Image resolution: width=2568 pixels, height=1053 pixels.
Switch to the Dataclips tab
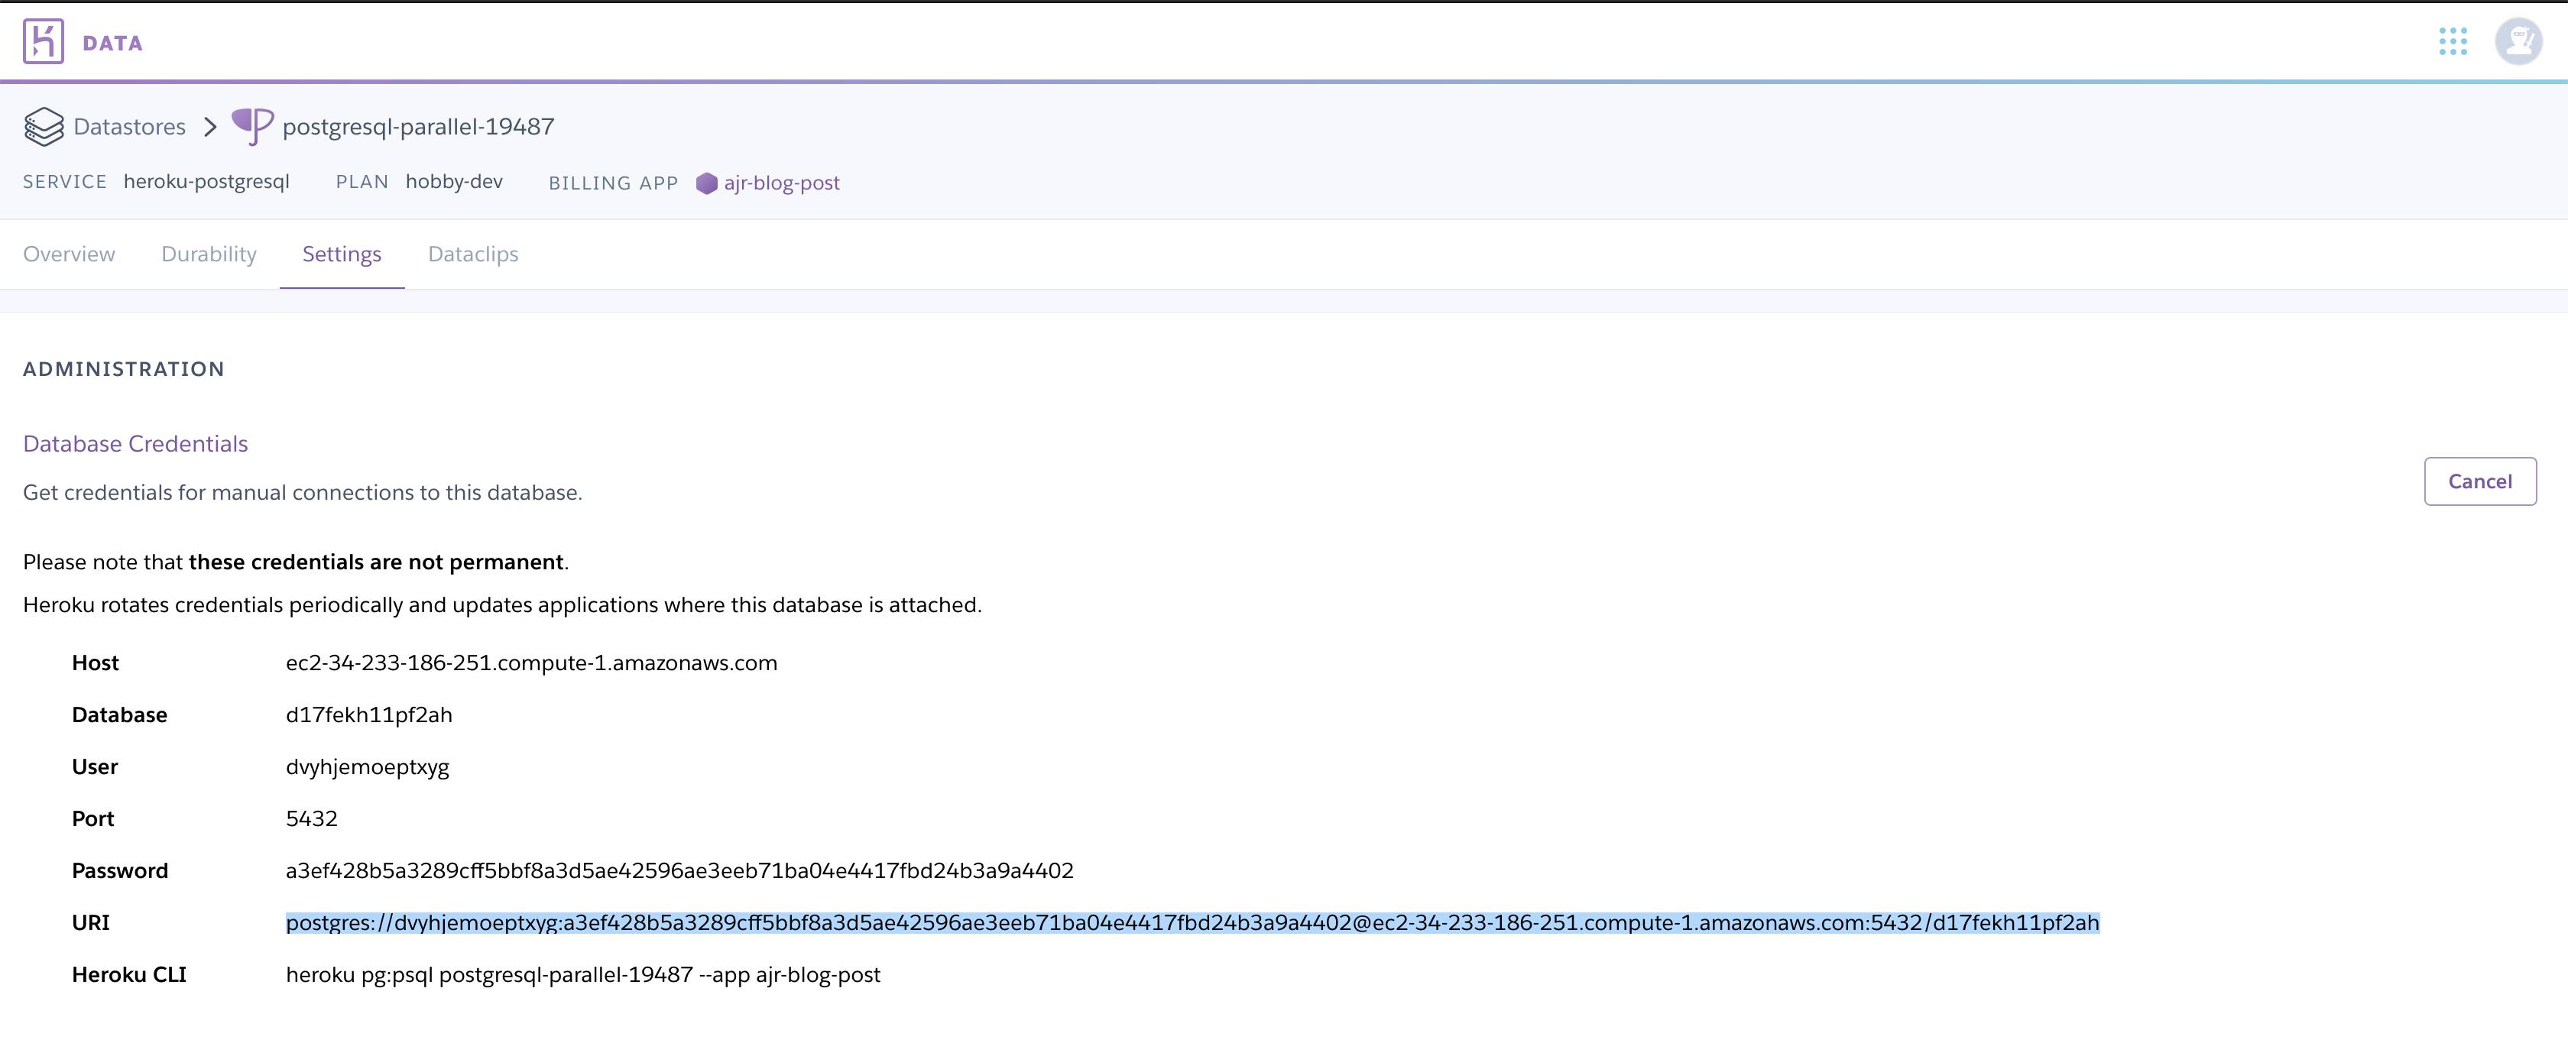[472, 254]
